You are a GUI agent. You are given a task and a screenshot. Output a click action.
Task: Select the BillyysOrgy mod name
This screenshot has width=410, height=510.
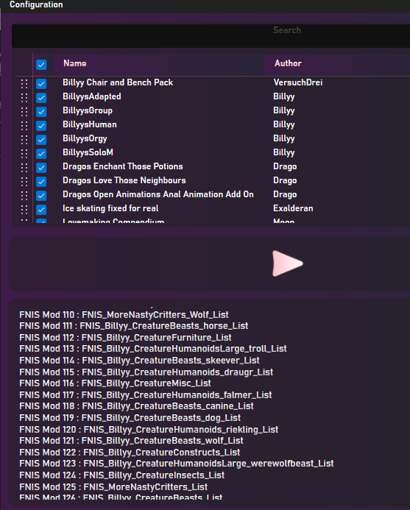tap(85, 138)
